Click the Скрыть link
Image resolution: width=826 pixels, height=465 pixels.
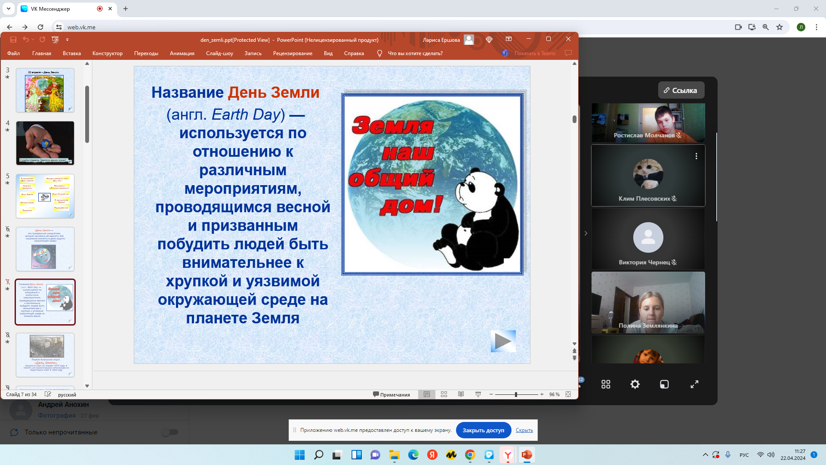(x=524, y=430)
